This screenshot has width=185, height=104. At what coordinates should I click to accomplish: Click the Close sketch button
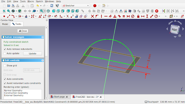[23, 31]
